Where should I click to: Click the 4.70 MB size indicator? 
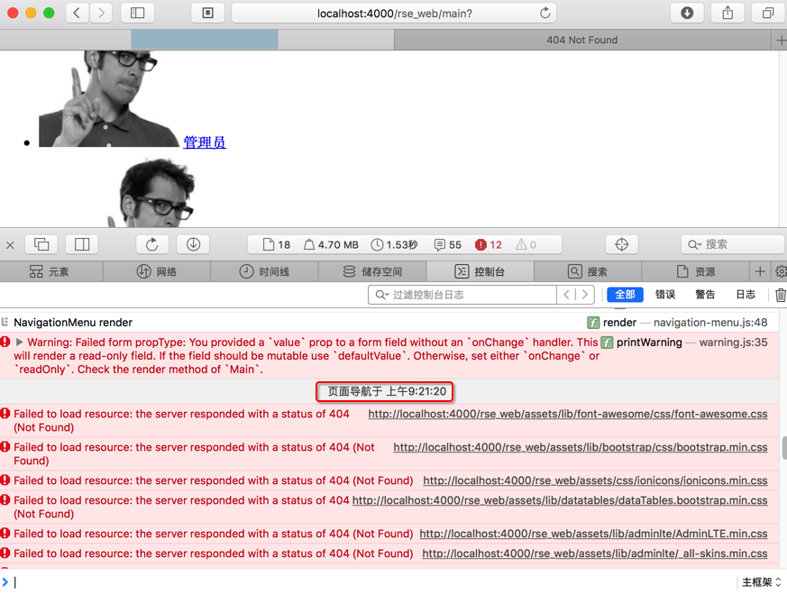331,244
